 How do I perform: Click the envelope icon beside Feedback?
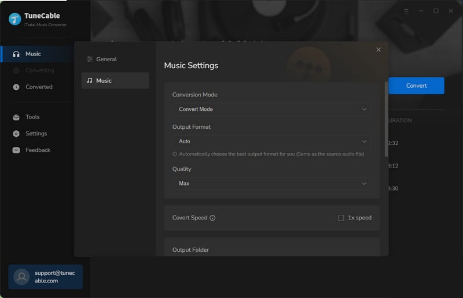point(16,150)
